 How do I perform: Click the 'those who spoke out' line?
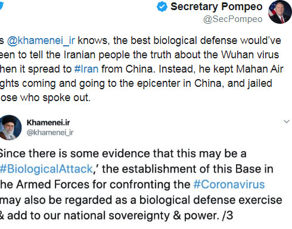pyautogui.click(x=45, y=98)
